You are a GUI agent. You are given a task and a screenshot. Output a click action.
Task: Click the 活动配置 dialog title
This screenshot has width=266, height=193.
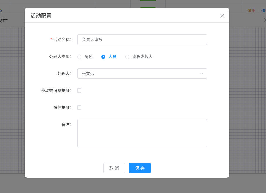tap(41, 16)
